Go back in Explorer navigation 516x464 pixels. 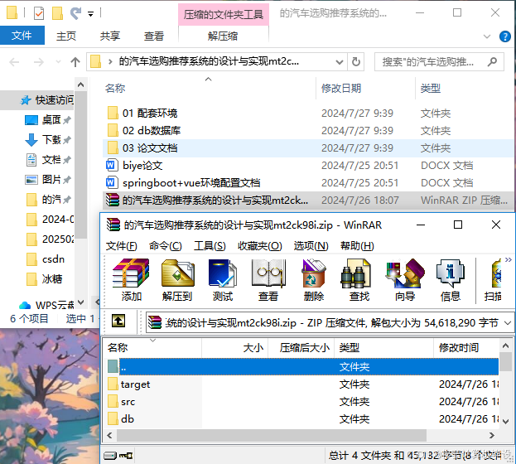point(14,62)
